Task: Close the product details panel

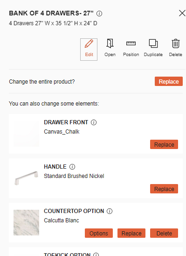Action: coord(182,13)
